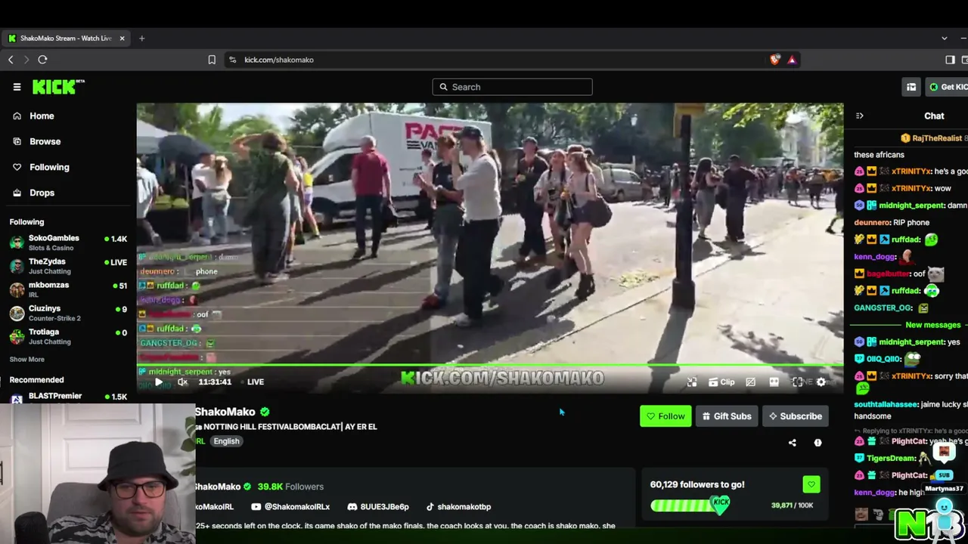This screenshot has height=544, width=968.
Task: Toggle the chat overlay icon in player
Action: coord(750,382)
